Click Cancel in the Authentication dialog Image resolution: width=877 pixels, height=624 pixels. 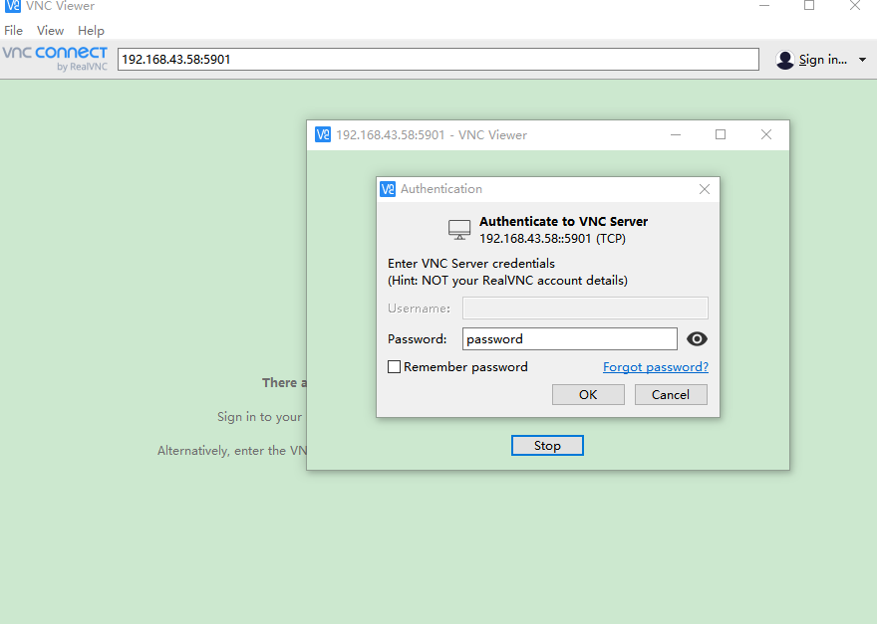coord(671,395)
